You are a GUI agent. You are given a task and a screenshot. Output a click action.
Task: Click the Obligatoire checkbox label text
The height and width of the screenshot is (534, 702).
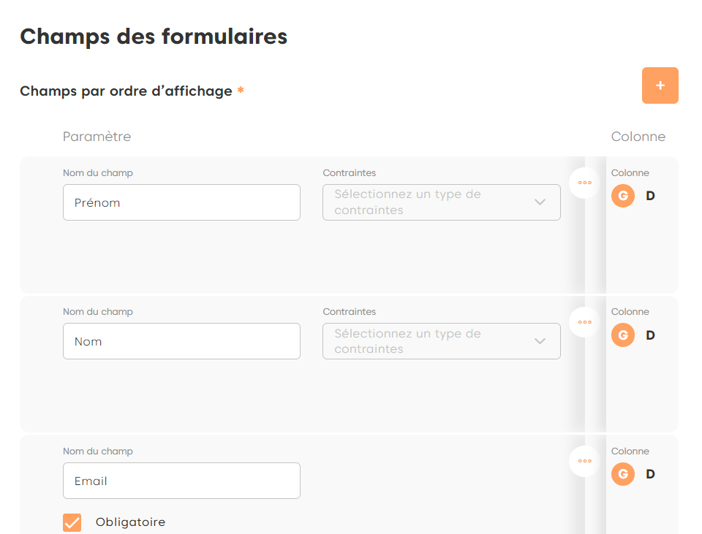pos(130,522)
